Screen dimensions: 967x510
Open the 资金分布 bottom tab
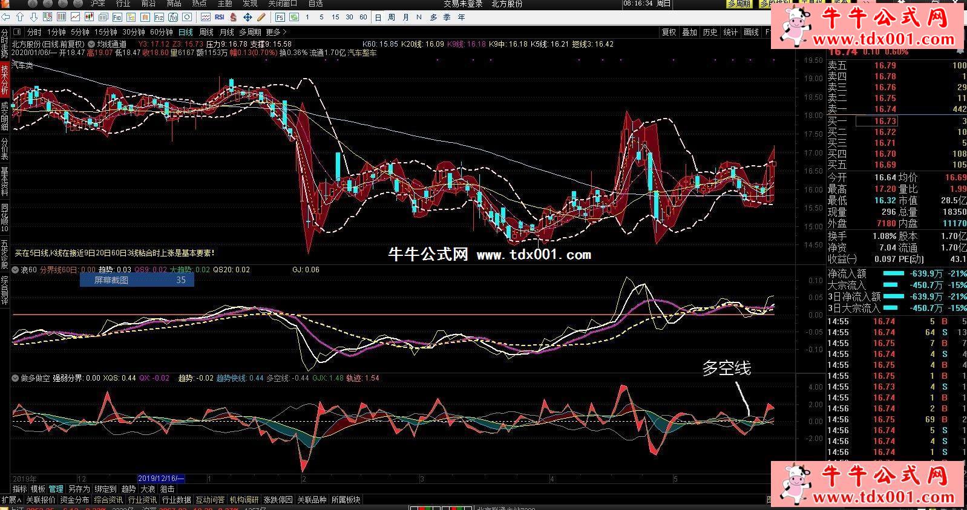coord(74,500)
